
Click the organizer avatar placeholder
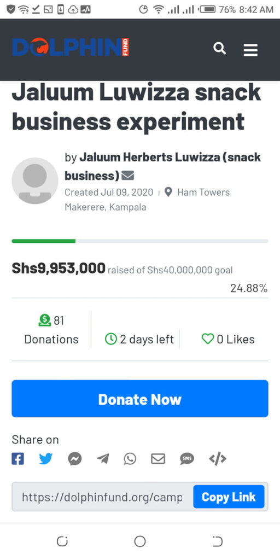(35, 180)
